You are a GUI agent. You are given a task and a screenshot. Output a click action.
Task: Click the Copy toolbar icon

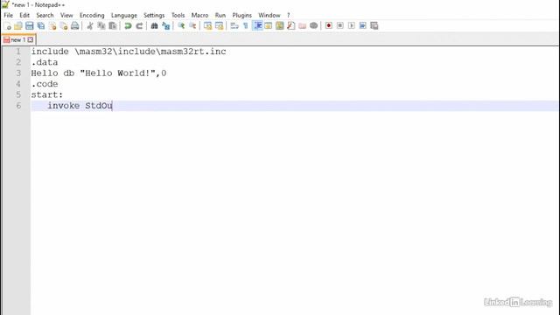[101, 25]
